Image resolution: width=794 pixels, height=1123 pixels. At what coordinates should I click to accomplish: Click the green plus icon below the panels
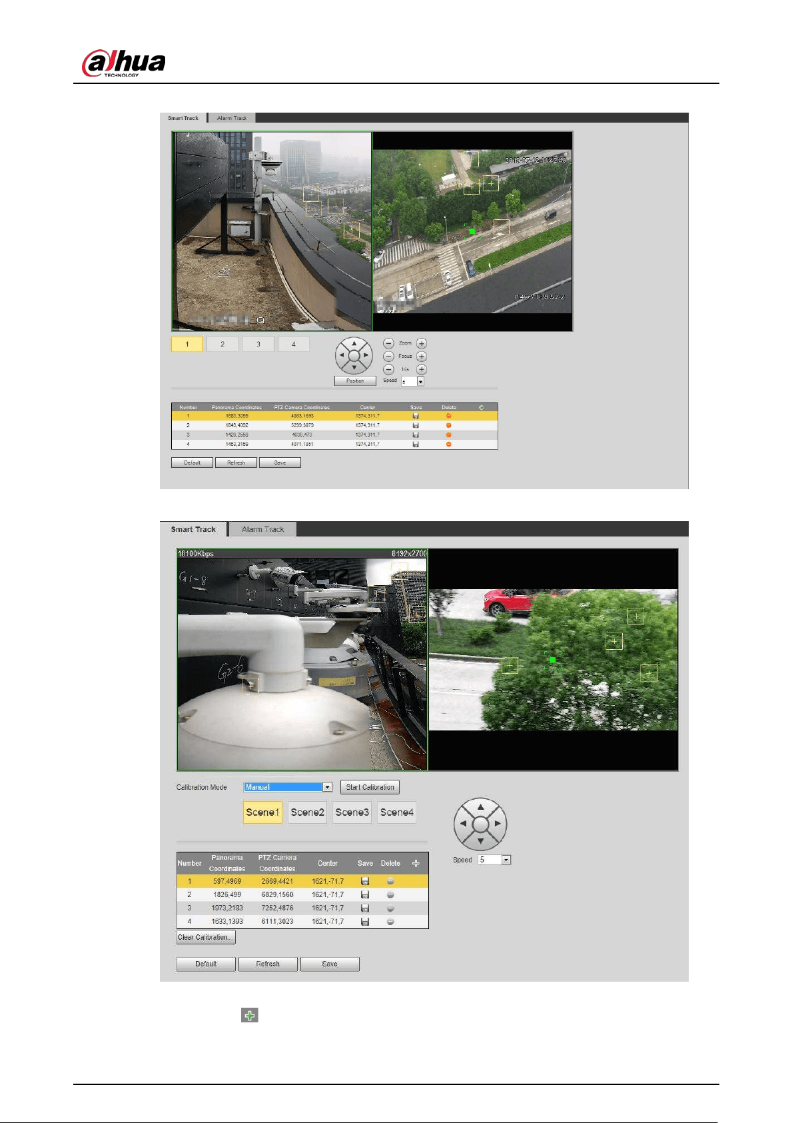click(250, 1015)
